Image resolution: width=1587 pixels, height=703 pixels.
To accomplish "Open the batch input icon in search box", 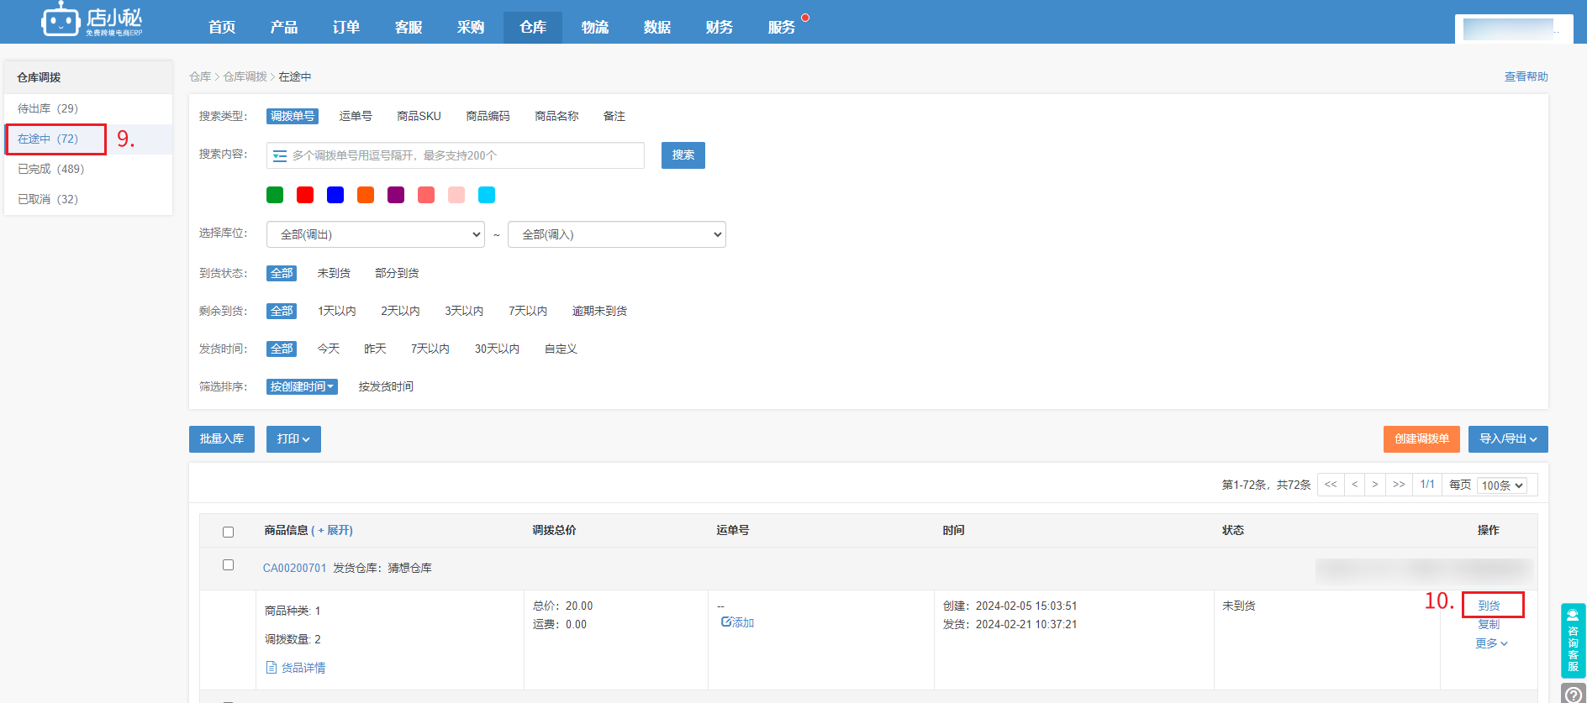I will (x=280, y=155).
